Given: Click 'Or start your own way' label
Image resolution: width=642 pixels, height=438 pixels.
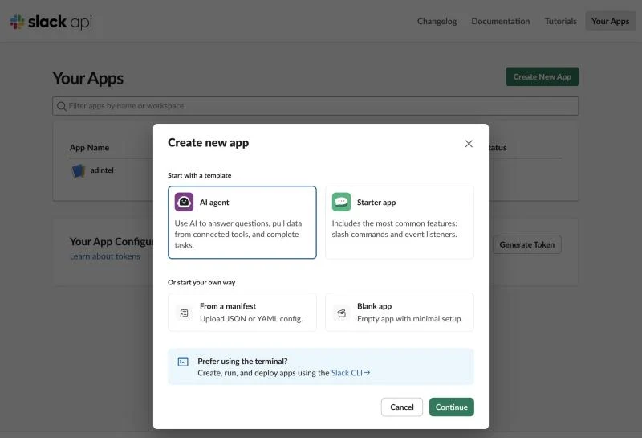Looking at the screenshot, I should pos(201,283).
